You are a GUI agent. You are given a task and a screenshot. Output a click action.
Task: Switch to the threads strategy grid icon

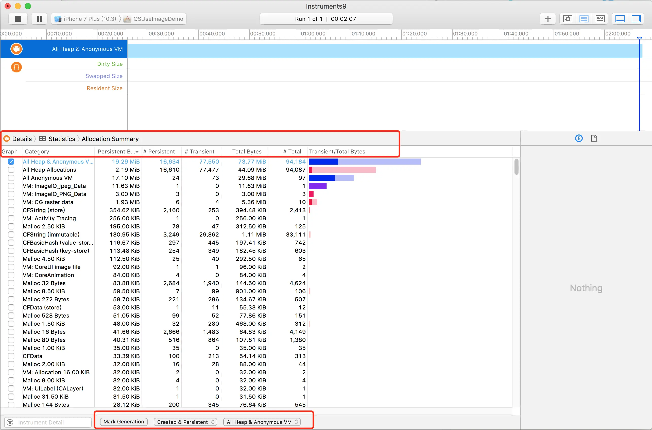[600, 19]
